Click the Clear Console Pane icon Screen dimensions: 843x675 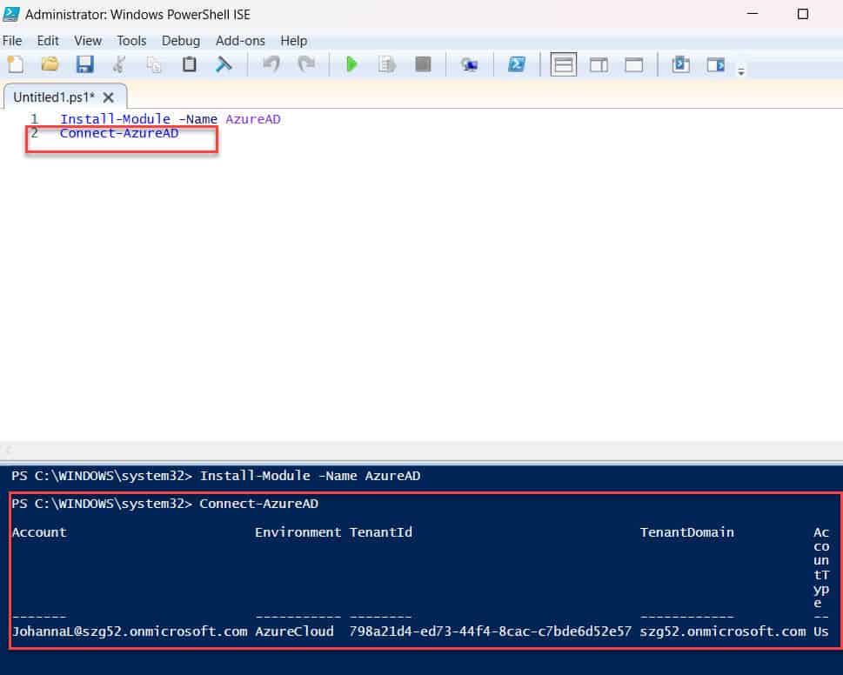pos(224,64)
